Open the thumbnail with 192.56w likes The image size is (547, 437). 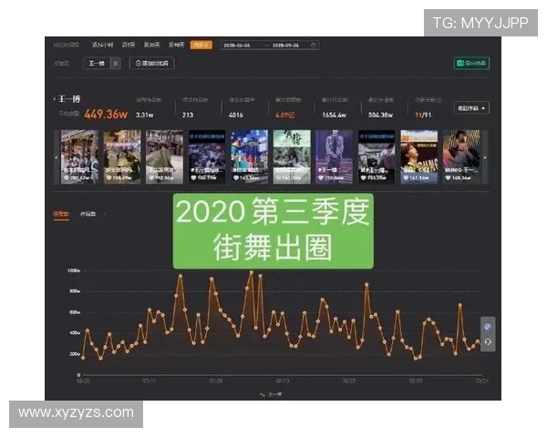164,158
